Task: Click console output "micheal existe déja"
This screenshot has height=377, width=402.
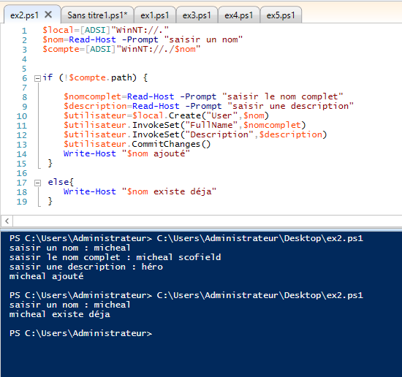Action: (60, 314)
